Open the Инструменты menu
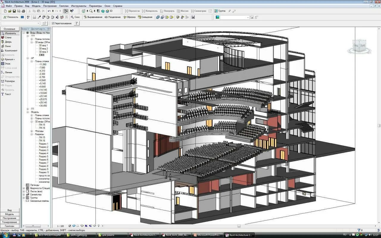The height and width of the screenshot is (238, 381). click(x=79, y=6)
